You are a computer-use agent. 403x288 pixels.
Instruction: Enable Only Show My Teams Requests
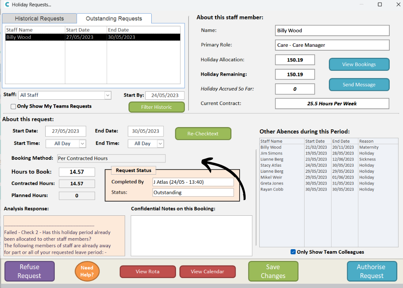13,107
